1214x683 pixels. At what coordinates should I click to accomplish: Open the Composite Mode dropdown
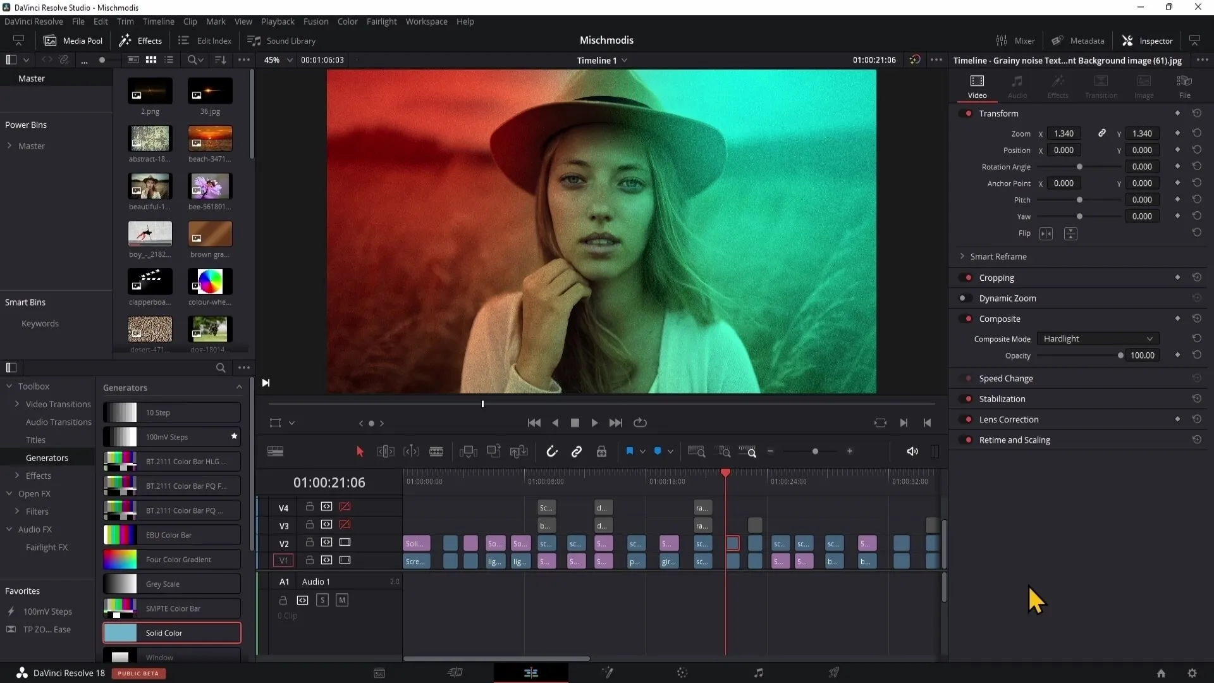[1098, 339]
